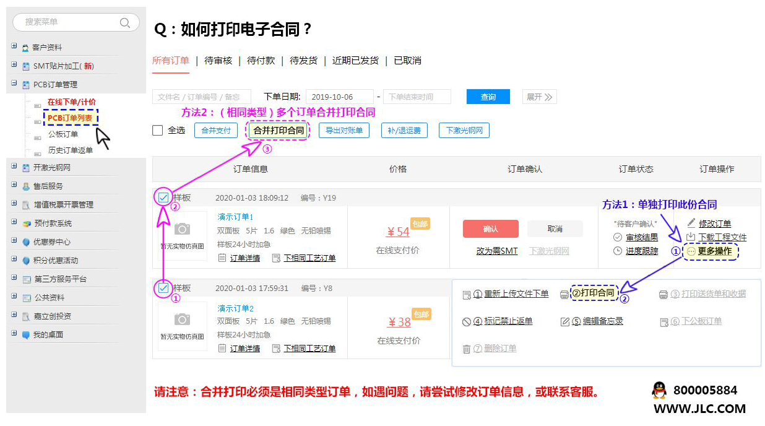Open the 已取消 orders tab
The image size is (765, 426).
pos(407,61)
